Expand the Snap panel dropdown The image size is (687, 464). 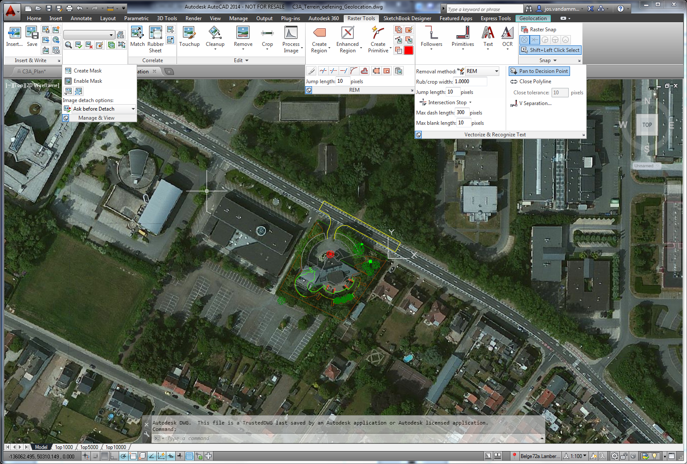[x=555, y=60]
